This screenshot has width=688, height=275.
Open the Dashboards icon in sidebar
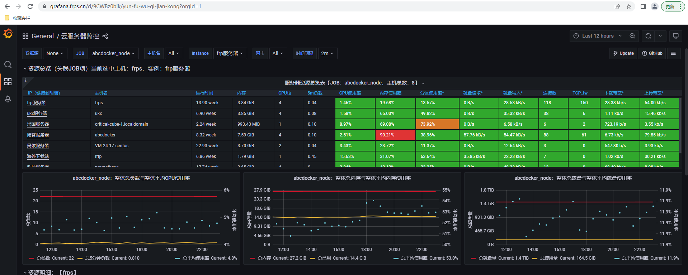click(x=8, y=82)
